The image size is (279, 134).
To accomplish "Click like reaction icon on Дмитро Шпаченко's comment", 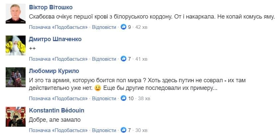I will click(123, 59).
